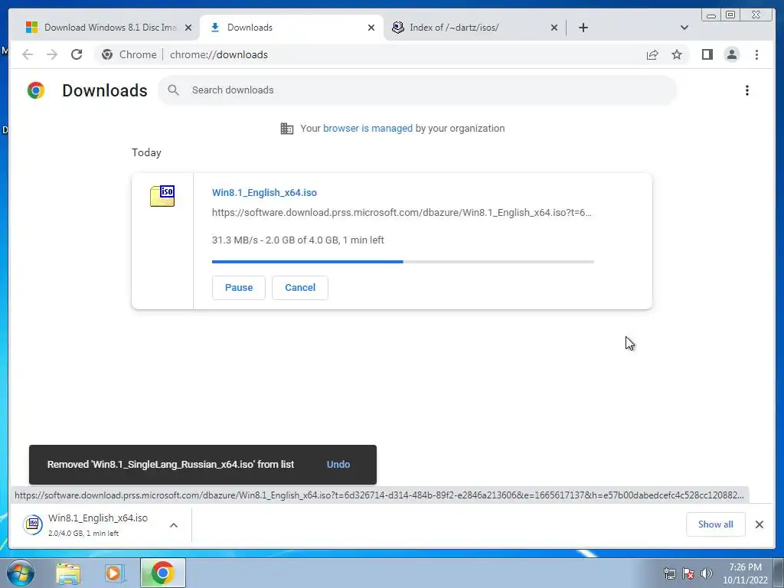Click the download progress bar
The width and height of the screenshot is (784, 588).
pyautogui.click(x=403, y=262)
